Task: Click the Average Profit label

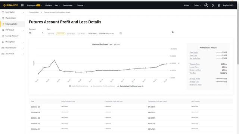Action: pyautogui.click(x=195, y=79)
